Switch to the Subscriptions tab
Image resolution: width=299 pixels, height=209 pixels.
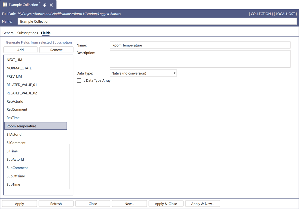pyautogui.click(x=28, y=33)
